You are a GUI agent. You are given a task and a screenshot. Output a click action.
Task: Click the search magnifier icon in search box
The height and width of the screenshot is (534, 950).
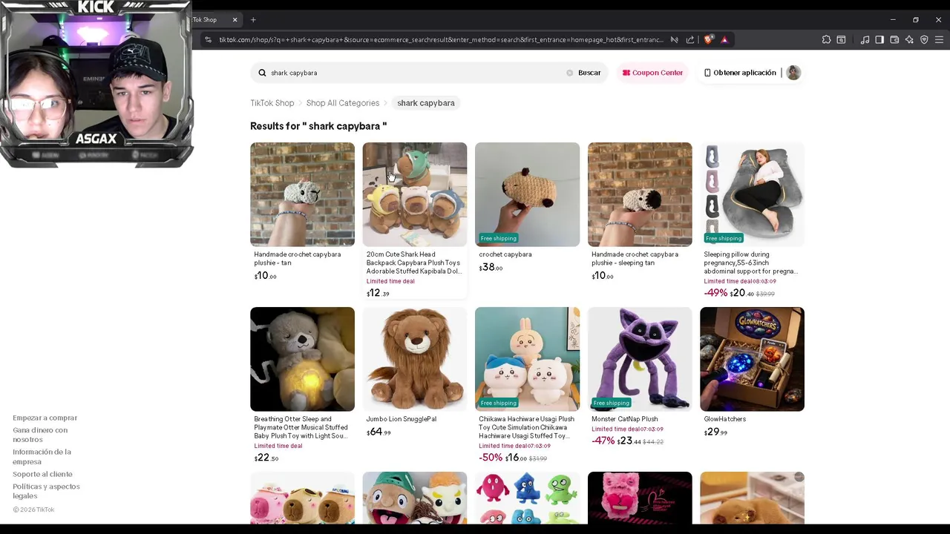262,73
